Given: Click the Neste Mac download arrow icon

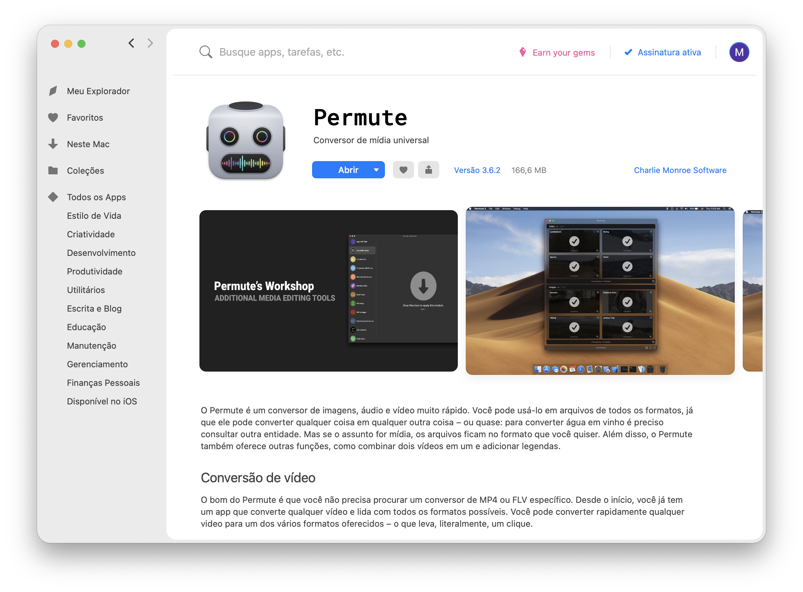Looking at the screenshot, I should click(x=53, y=144).
